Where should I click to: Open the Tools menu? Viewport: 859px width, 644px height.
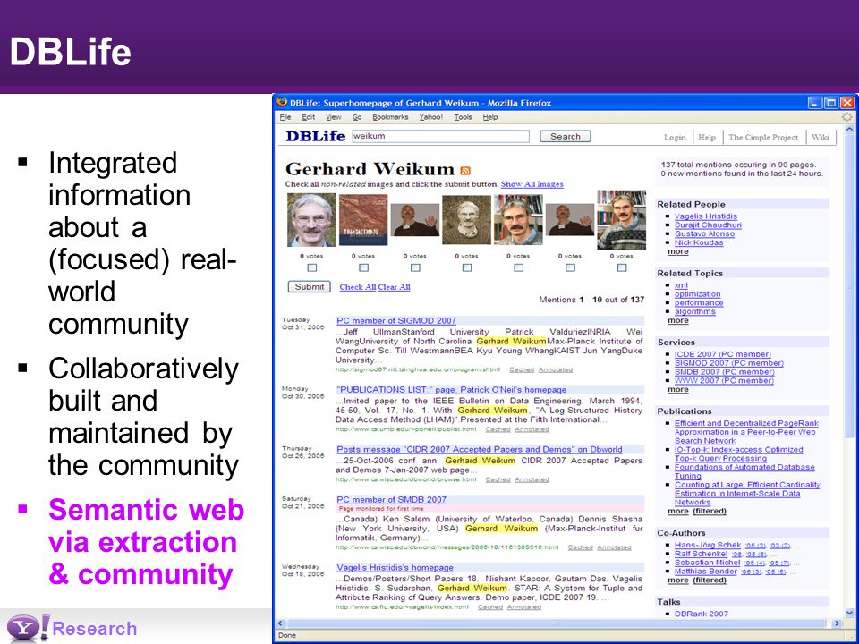click(463, 117)
